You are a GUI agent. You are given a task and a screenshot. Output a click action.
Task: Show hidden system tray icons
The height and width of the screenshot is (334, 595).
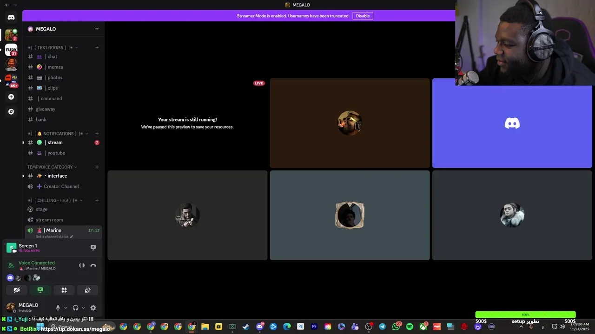pyautogui.click(x=521, y=327)
